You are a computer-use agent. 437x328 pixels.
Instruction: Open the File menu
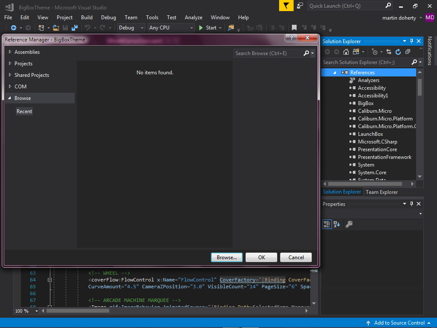pyautogui.click(x=8, y=17)
